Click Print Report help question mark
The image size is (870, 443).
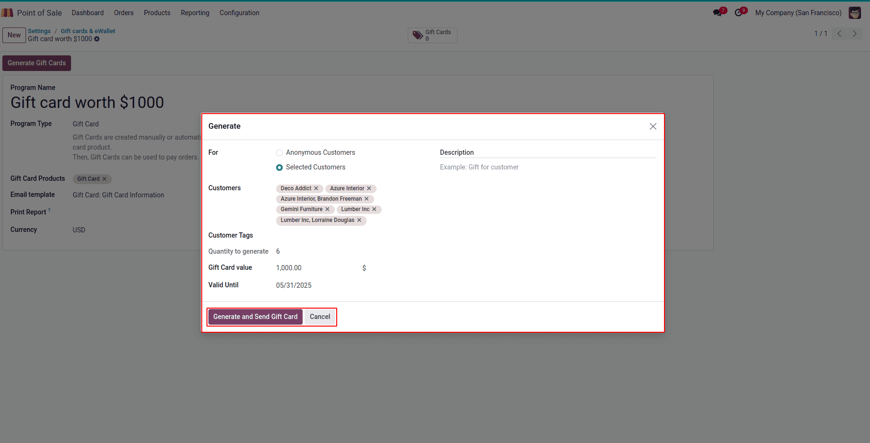(x=49, y=210)
